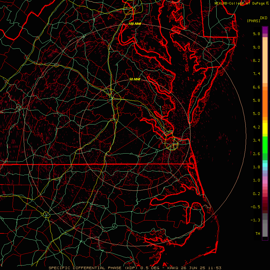Click the 9.8 value on the color scale
Viewport: 270px width, 270px height.
[256, 34]
